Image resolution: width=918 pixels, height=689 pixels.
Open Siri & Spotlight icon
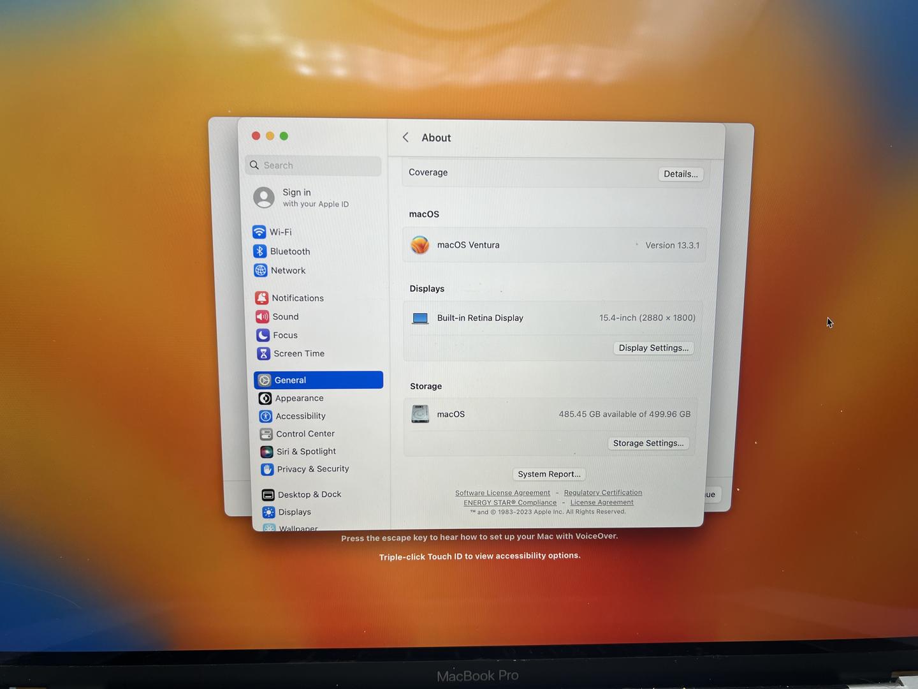click(267, 452)
